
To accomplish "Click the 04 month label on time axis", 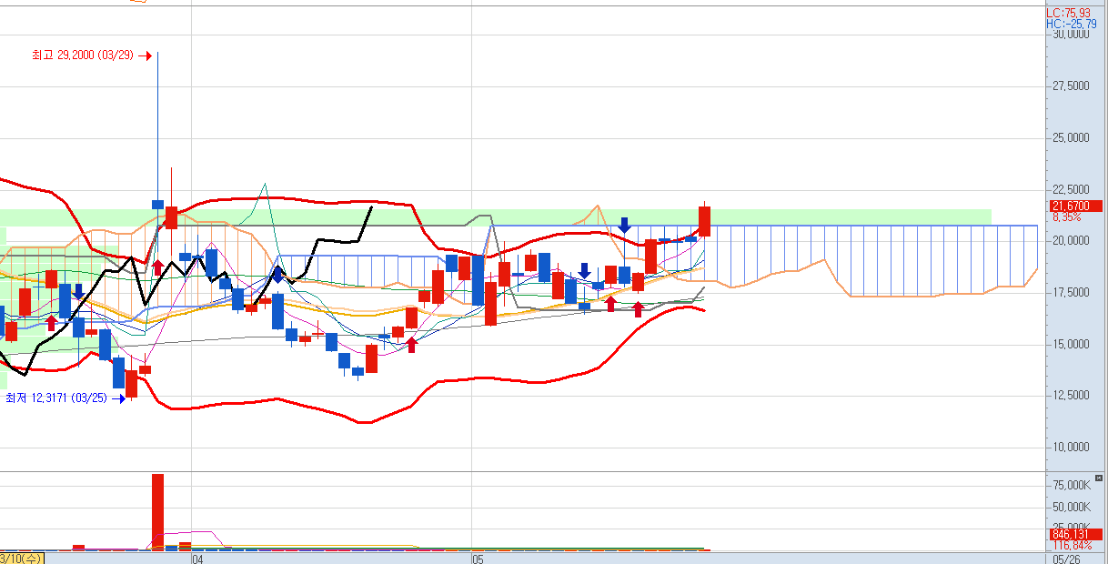I will pos(196,559).
